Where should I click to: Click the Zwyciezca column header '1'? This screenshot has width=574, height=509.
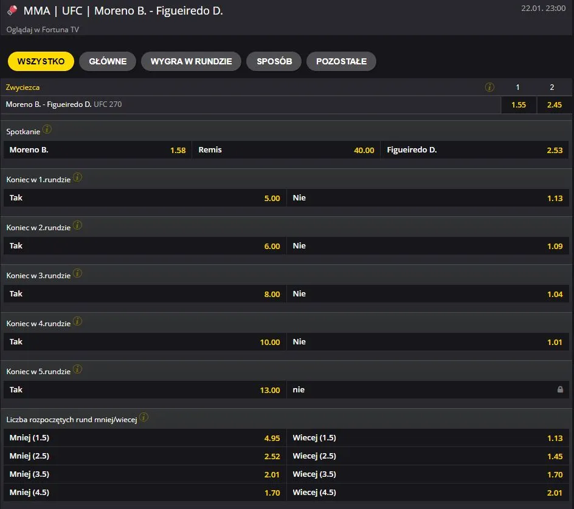point(517,87)
